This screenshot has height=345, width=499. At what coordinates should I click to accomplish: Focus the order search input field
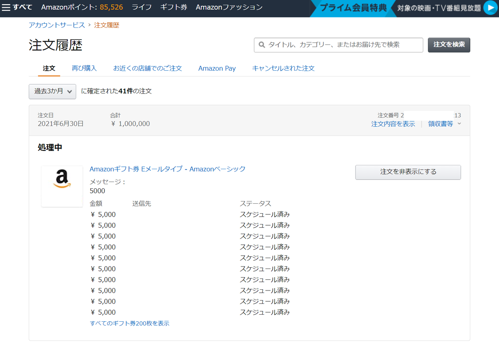pyautogui.click(x=338, y=45)
